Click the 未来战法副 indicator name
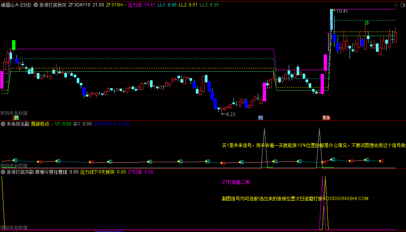This screenshot has height=232, width=406. pyautogui.click(x=18, y=124)
